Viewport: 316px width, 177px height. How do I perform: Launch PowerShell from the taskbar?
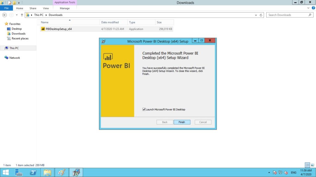point(33,172)
